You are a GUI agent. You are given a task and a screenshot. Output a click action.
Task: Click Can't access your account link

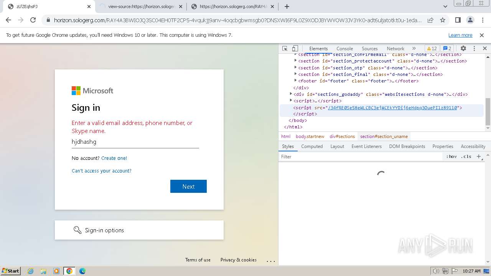(x=102, y=171)
